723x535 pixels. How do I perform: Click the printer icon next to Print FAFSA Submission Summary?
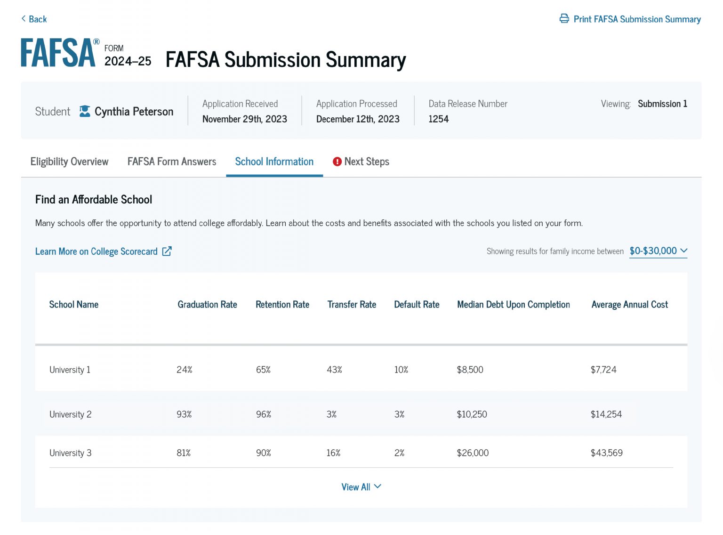(564, 19)
